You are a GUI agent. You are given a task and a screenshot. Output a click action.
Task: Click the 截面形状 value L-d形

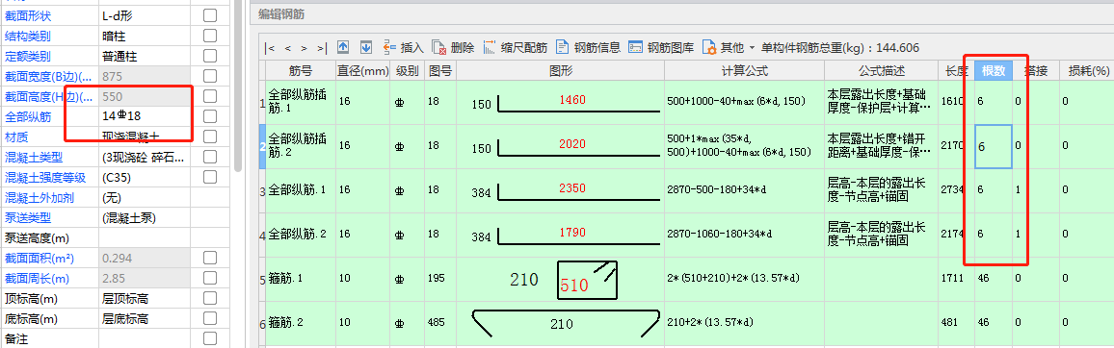tap(145, 14)
